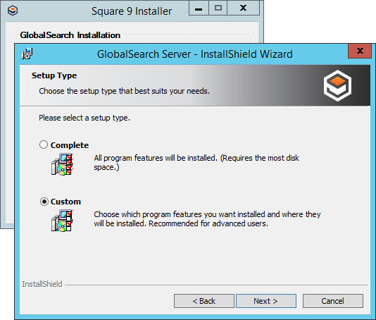Select the Complete setup type radio button
The image size is (376, 320).
pos(44,144)
